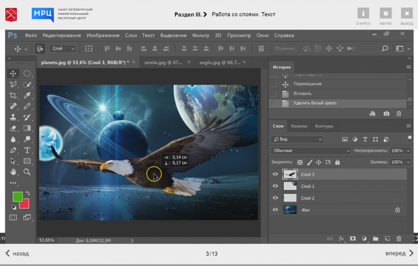The height and width of the screenshot is (266, 418).
Task: Click the camera snapshot icon in History
Action: [x=386, y=114]
